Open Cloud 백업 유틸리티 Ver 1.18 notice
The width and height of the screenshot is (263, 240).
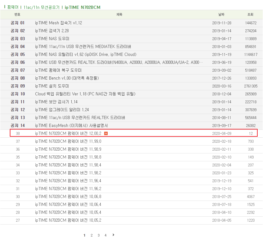85,94
